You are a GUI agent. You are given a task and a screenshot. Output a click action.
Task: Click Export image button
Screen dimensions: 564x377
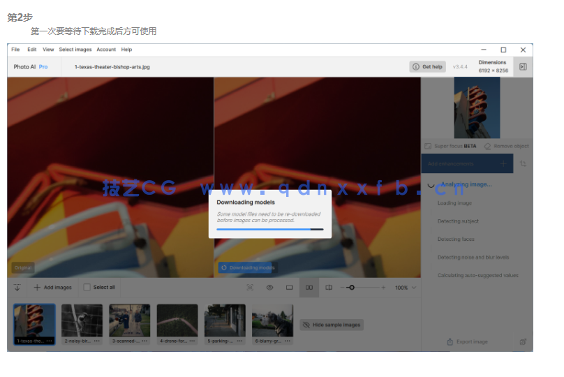pyautogui.click(x=467, y=342)
